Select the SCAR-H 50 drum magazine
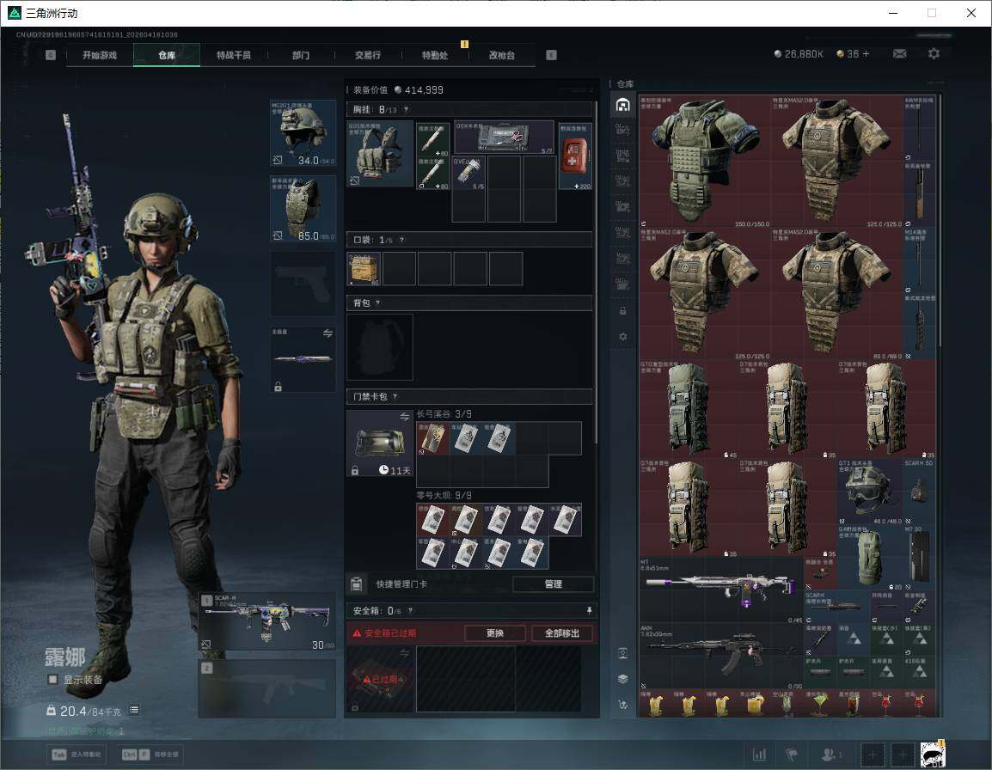The image size is (992, 770). click(x=919, y=491)
